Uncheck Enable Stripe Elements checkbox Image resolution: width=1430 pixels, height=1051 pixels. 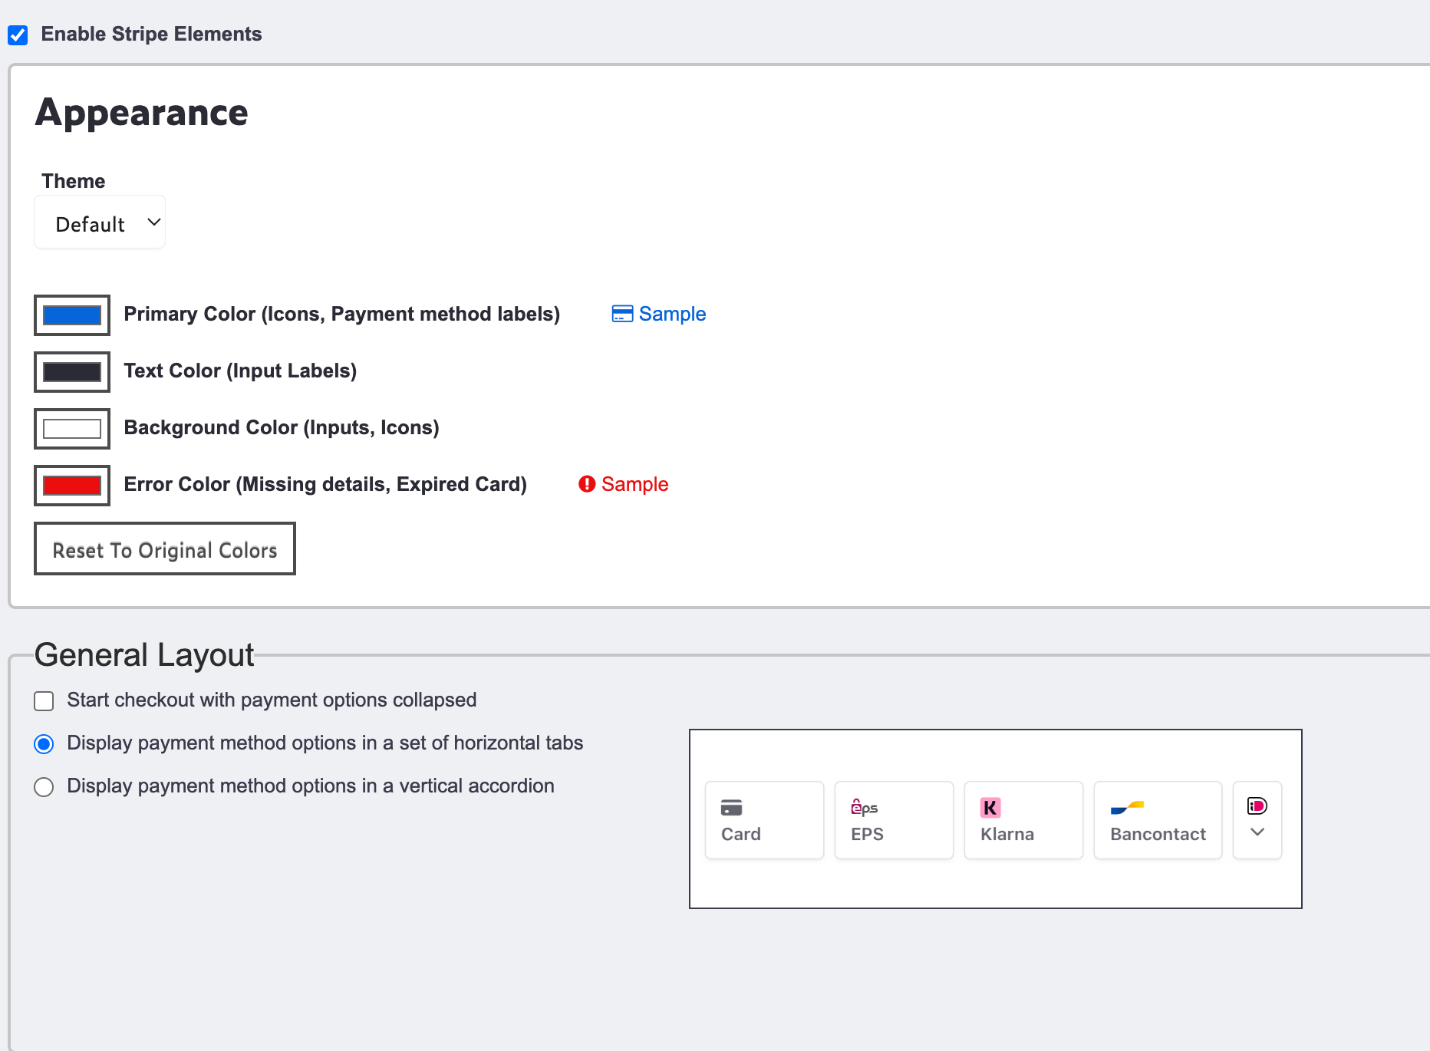coord(18,35)
